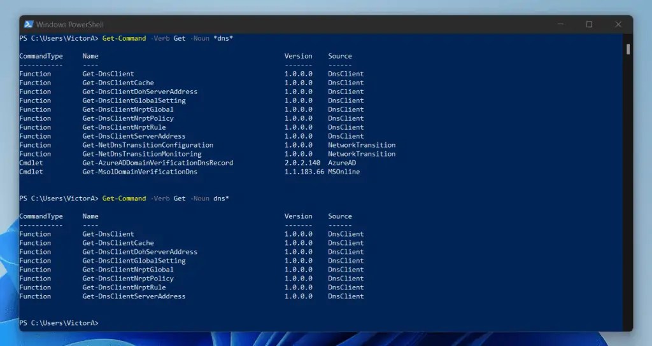
Task: Click Get-NetDnsTransitionConfiguration in the Name column
Action: [x=148, y=145]
